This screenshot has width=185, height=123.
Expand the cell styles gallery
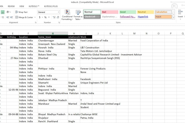174,18
